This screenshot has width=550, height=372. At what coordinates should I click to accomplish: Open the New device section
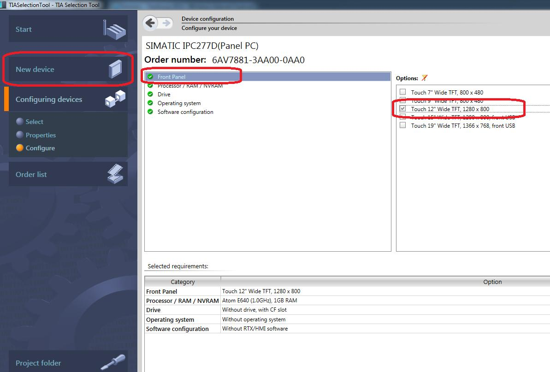pos(68,69)
